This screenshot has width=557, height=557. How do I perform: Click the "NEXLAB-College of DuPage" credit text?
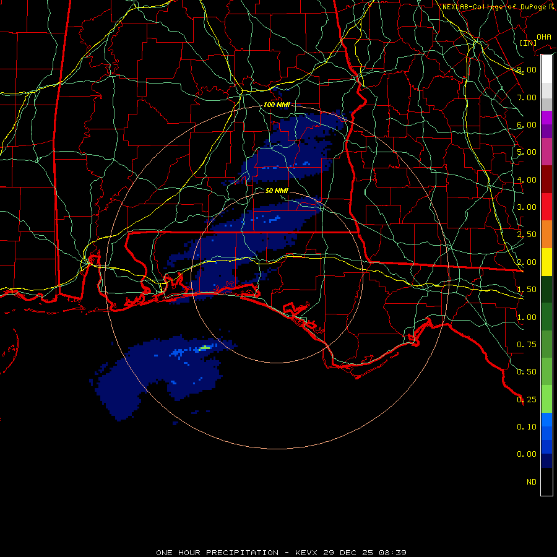click(495, 7)
